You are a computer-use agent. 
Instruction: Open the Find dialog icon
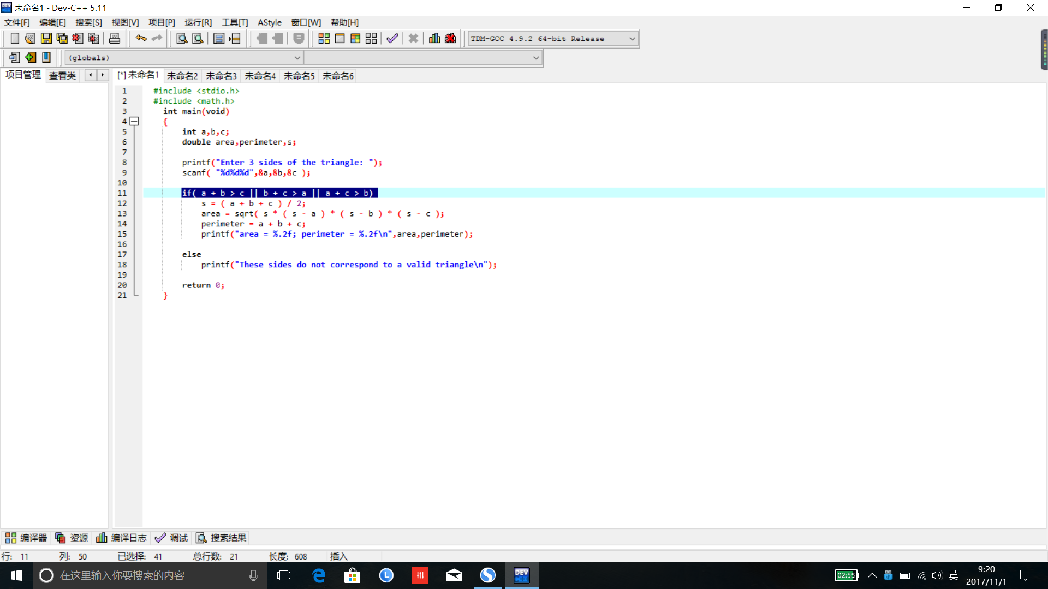(182, 39)
